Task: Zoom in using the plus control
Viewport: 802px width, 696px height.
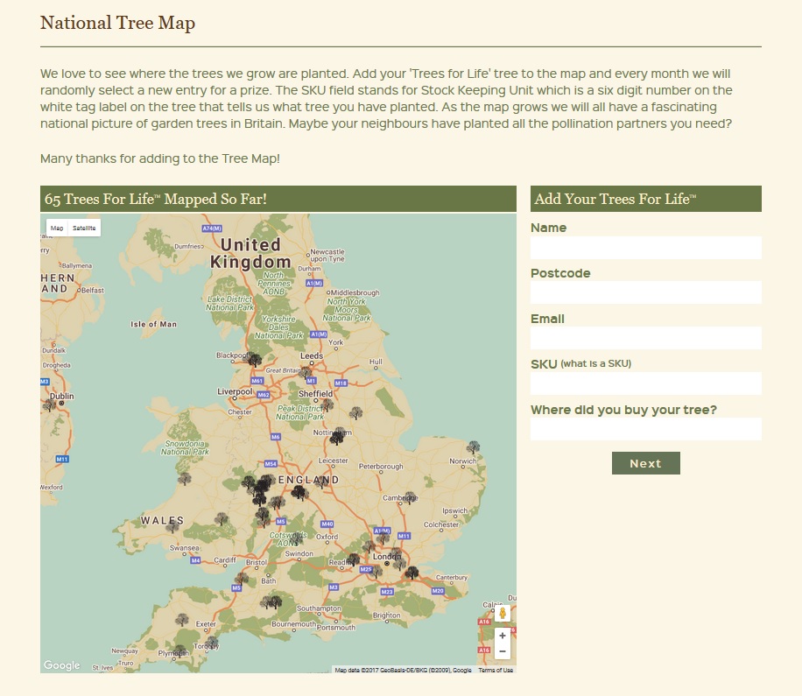Action: point(501,635)
